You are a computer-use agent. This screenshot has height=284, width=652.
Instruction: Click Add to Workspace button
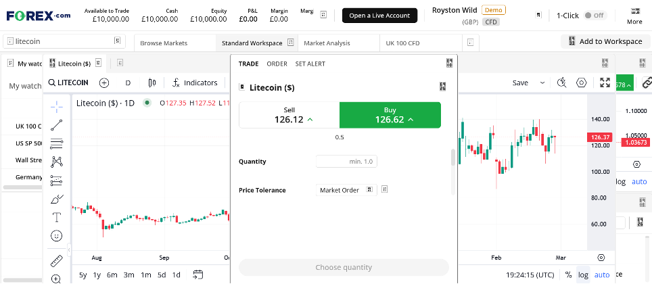pos(606,41)
